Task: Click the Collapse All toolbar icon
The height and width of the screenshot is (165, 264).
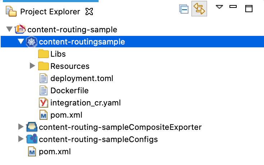Action: click(x=184, y=9)
